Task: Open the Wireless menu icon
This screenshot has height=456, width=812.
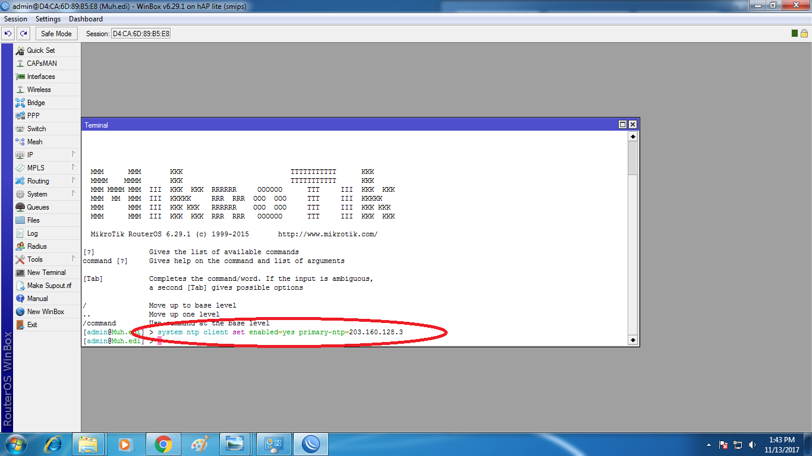Action: [20, 90]
